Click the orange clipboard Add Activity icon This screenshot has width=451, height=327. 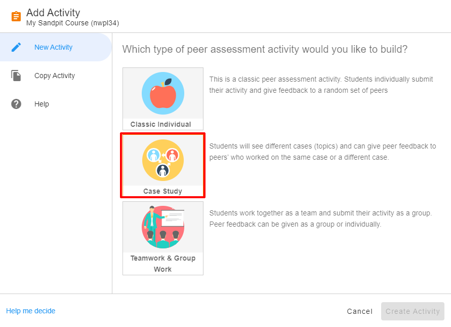coord(16,17)
